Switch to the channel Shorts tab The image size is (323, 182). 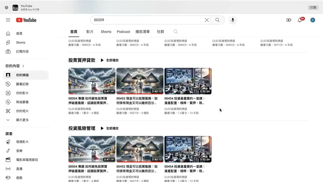pyautogui.click(x=106, y=32)
